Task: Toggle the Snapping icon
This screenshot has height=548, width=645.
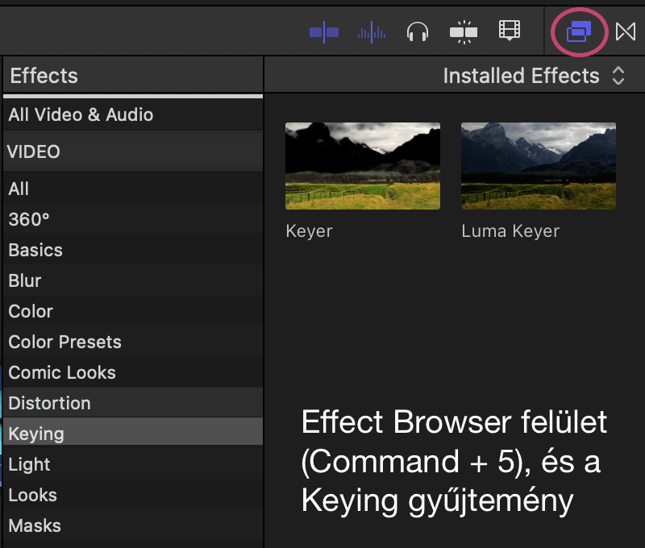Action: pos(464,31)
